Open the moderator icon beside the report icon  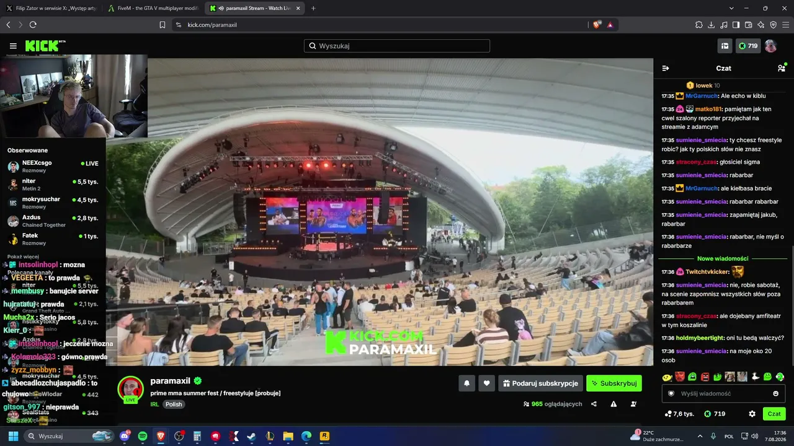pyautogui.click(x=633, y=404)
